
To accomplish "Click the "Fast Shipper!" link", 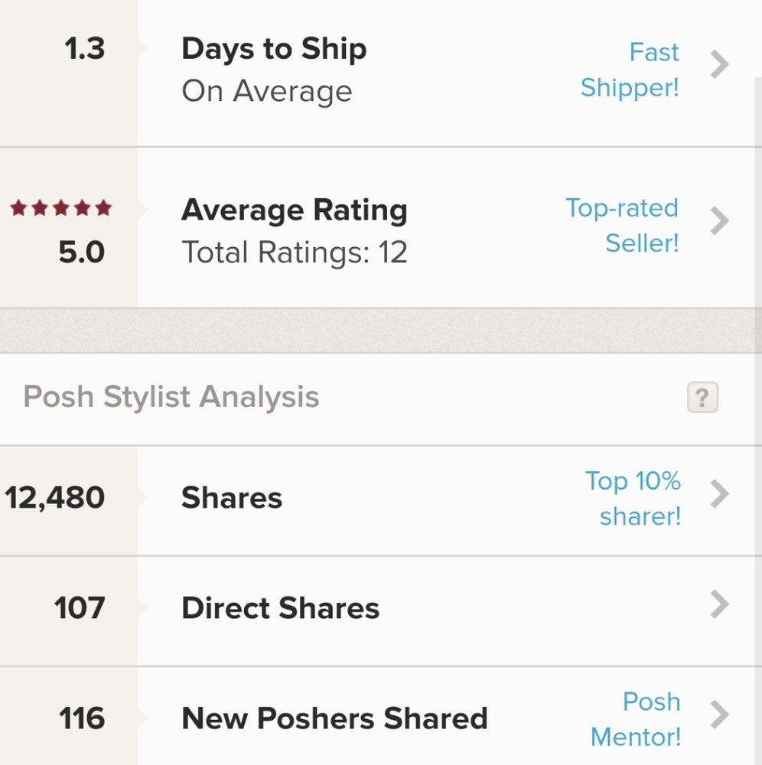I will 630,70.
